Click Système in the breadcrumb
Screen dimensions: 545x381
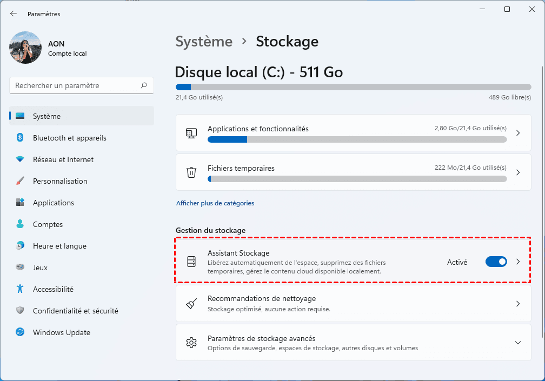click(x=204, y=42)
